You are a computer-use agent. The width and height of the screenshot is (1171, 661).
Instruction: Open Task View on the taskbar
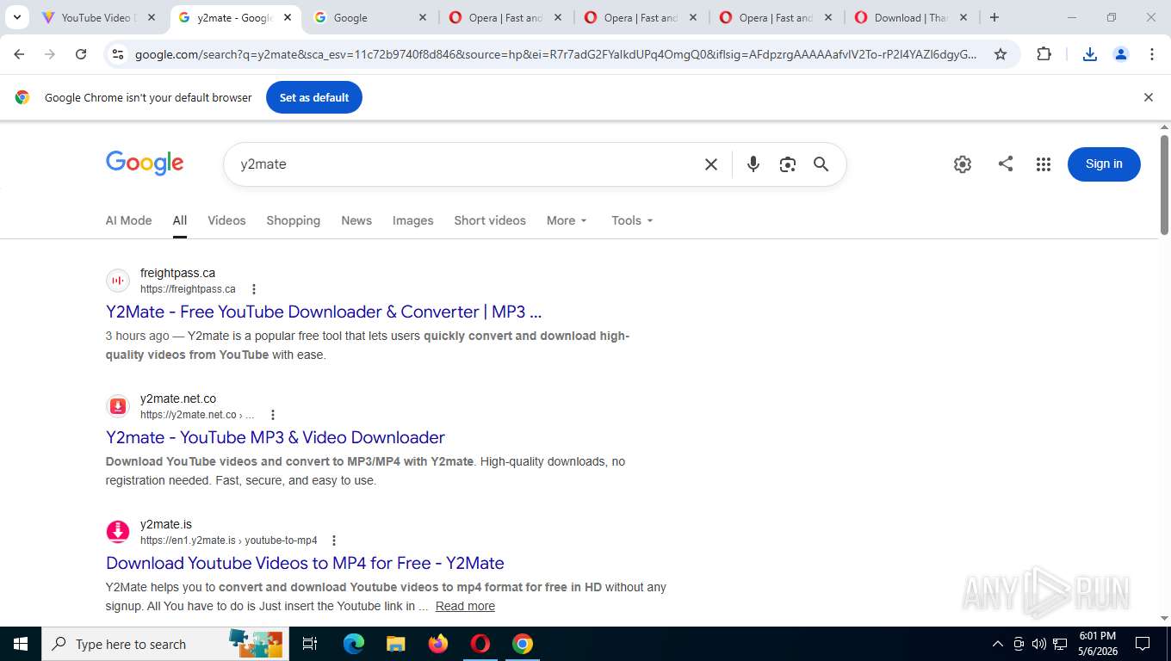(x=310, y=644)
